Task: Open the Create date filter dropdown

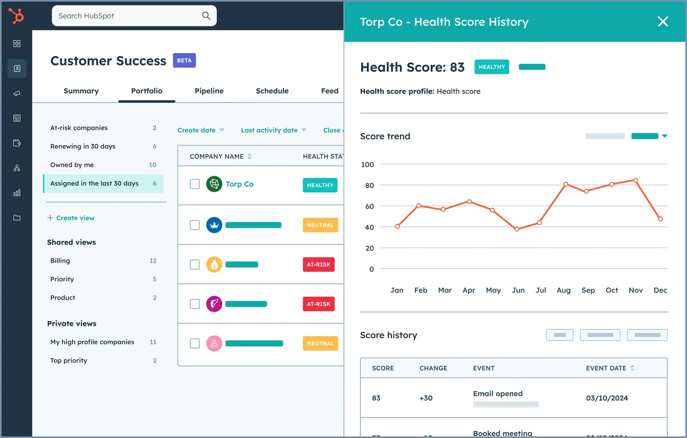Action: tap(200, 130)
